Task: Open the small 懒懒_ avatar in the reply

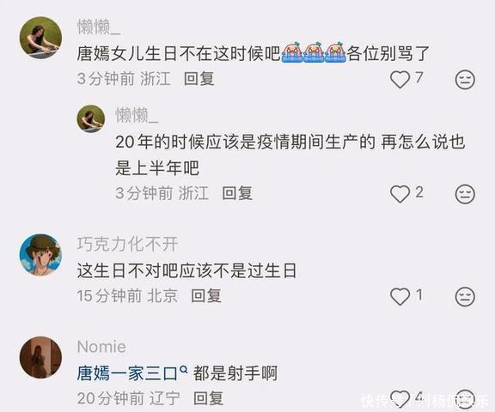Action: pyautogui.click(x=91, y=118)
